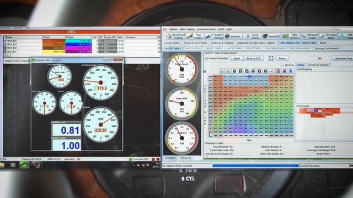The height and width of the screenshot is (198, 353).
Task: Click the blue write progress bar
Action: point(255,166)
